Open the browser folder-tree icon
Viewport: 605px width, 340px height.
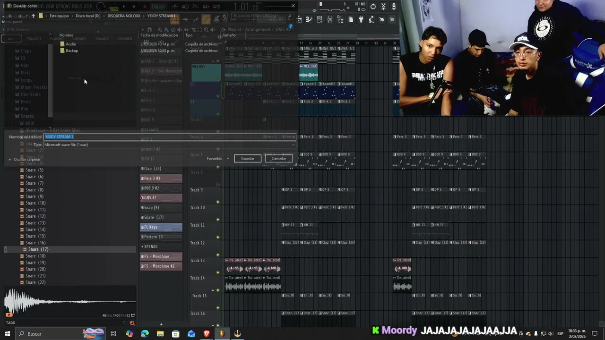(x=340, y=19)
